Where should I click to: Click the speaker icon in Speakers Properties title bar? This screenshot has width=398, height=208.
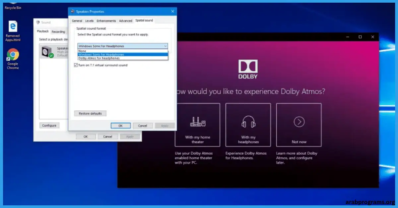coord(72,12)
